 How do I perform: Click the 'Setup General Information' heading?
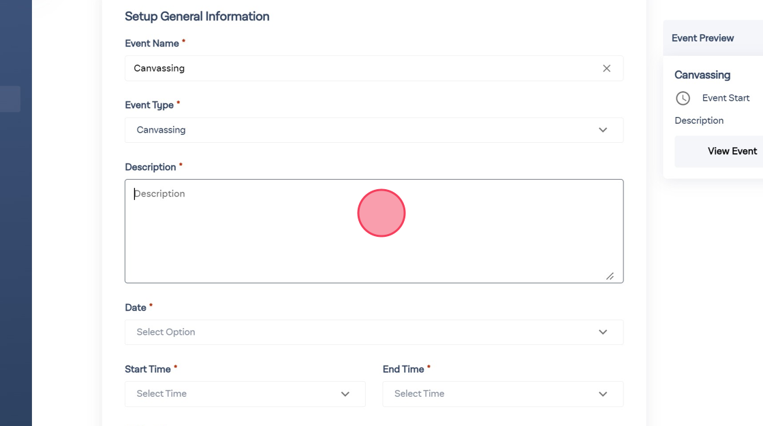[x=197, y=16]
